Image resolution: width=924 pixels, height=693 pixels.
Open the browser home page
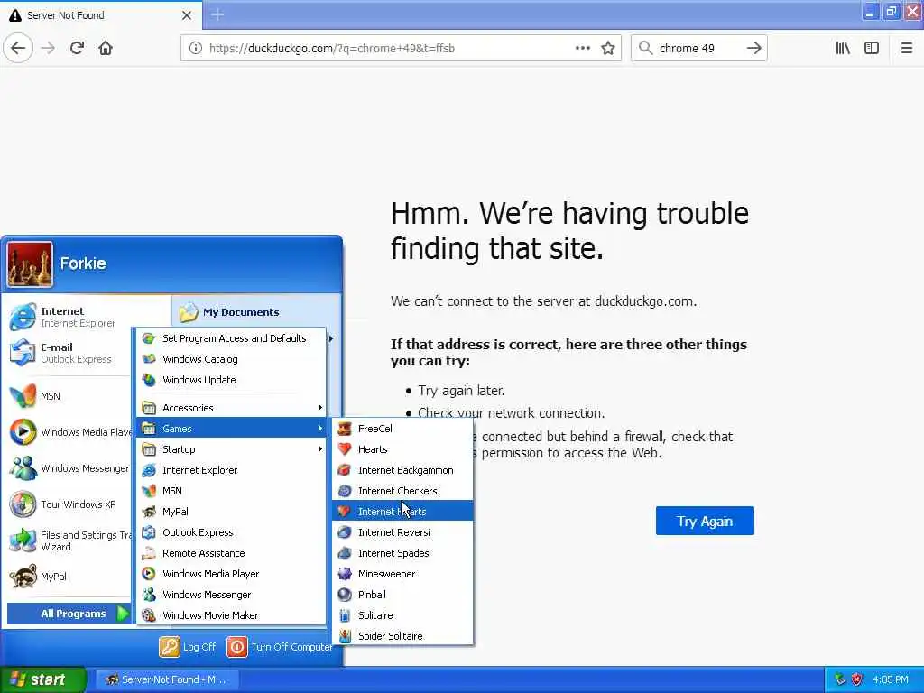[106, 48]
